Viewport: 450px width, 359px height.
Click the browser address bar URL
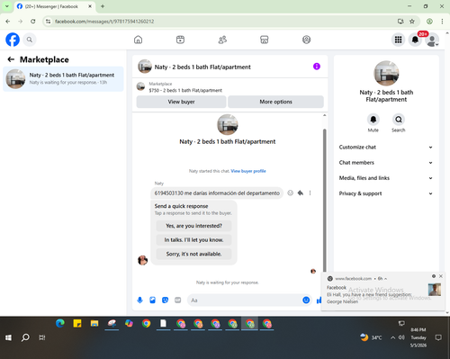[104, 22]
